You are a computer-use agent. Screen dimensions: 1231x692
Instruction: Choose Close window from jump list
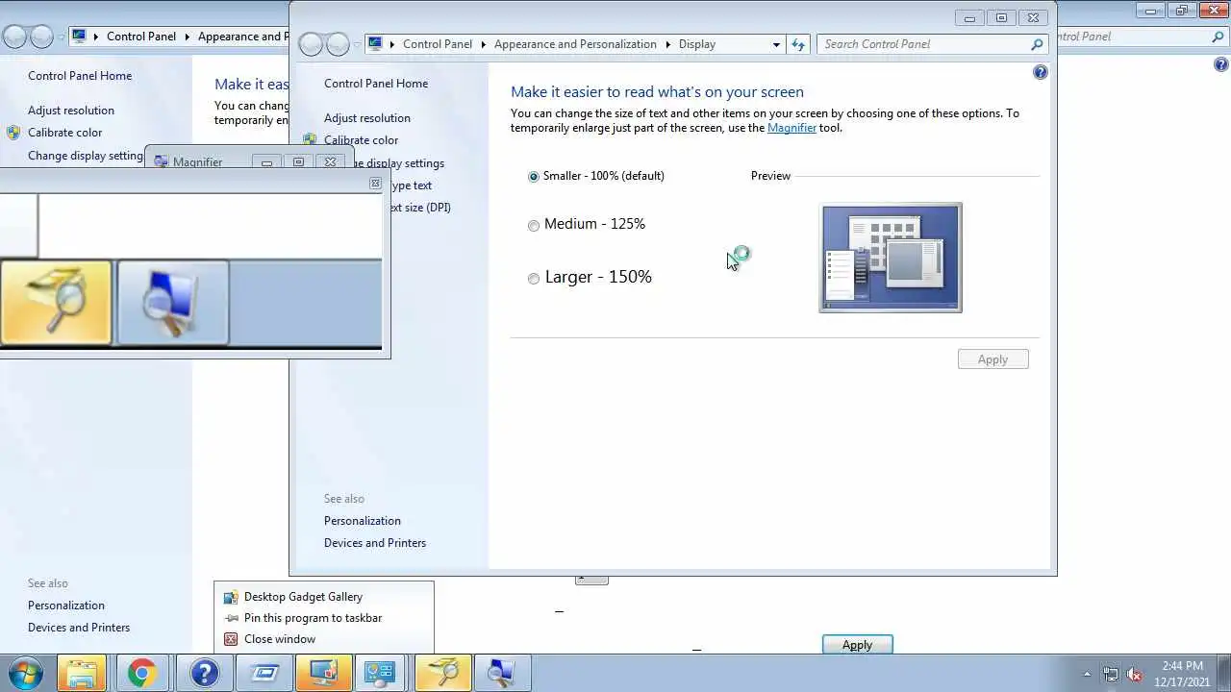[280, 639]
